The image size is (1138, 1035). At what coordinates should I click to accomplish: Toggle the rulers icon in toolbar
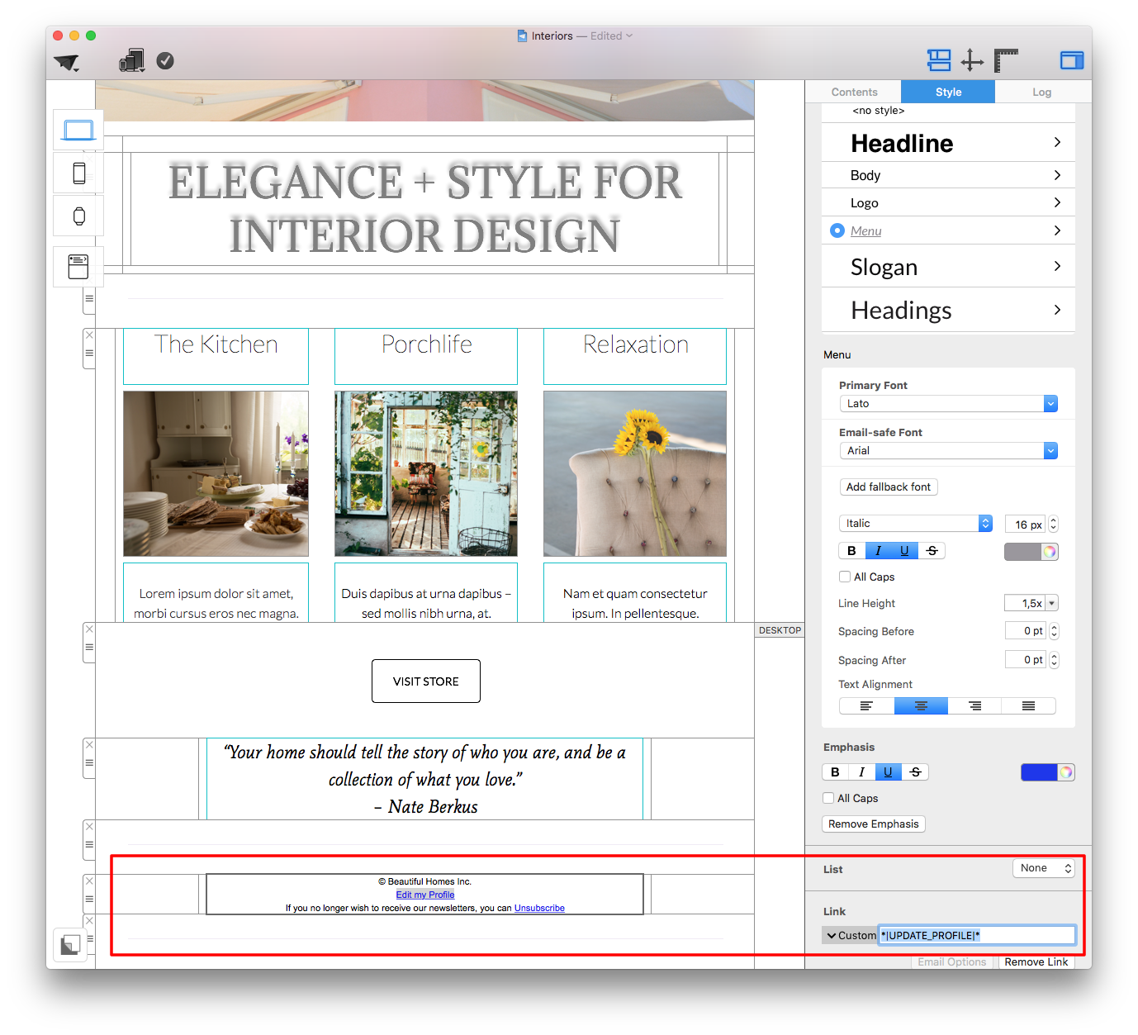(1006, 60)
